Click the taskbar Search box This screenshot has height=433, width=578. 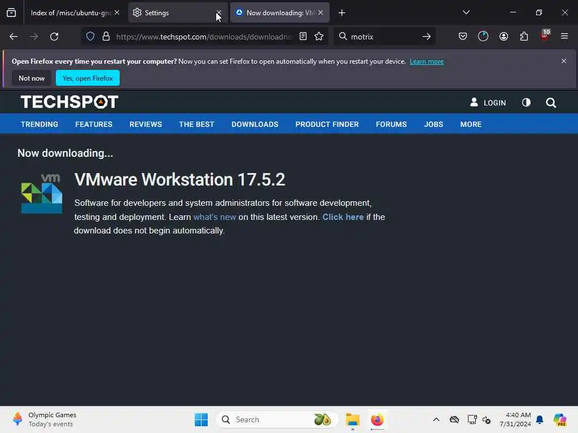[x=277, y=419]
